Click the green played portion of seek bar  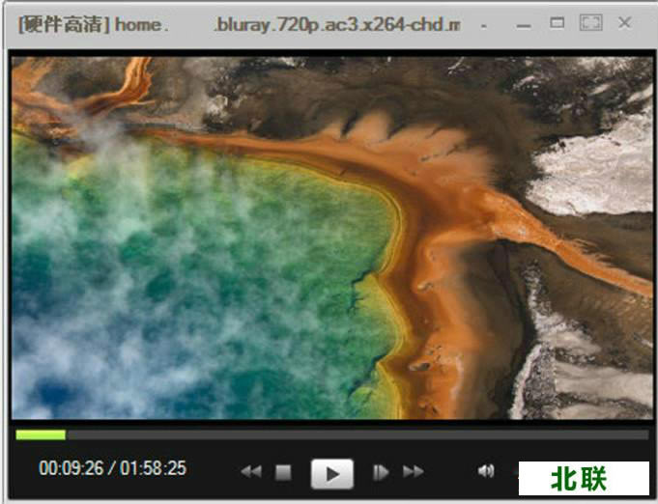click(x=41, y=435)
